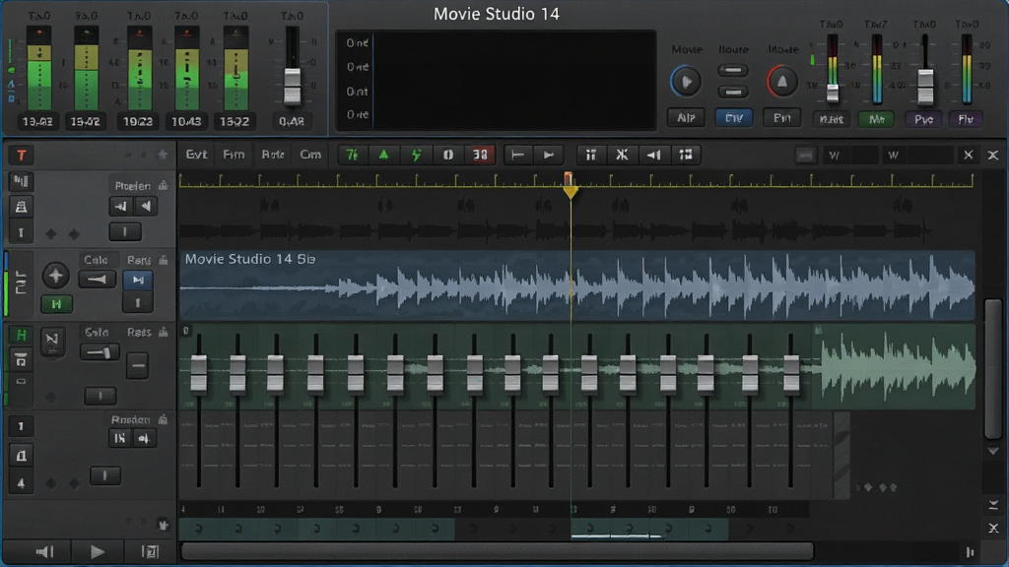
Task: Click the loop bracket button in the bottom transport
Action: click(150, 551)
